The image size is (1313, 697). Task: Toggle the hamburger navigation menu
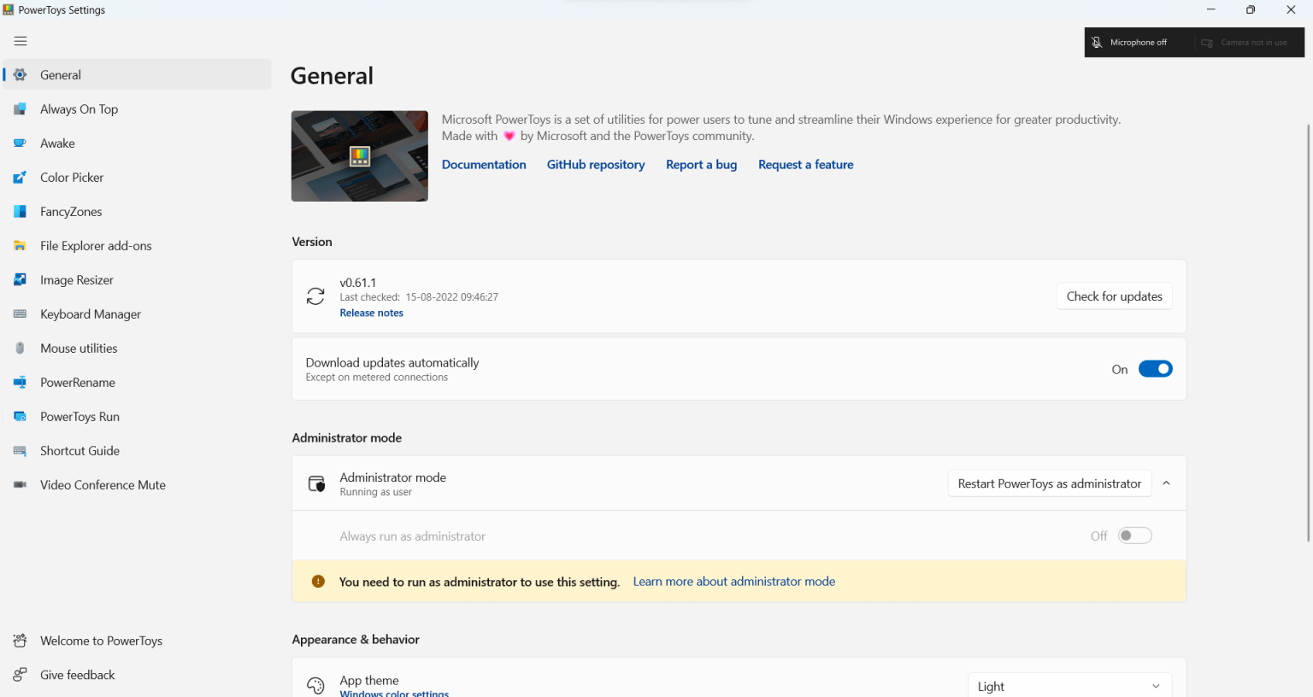point(21,41)
